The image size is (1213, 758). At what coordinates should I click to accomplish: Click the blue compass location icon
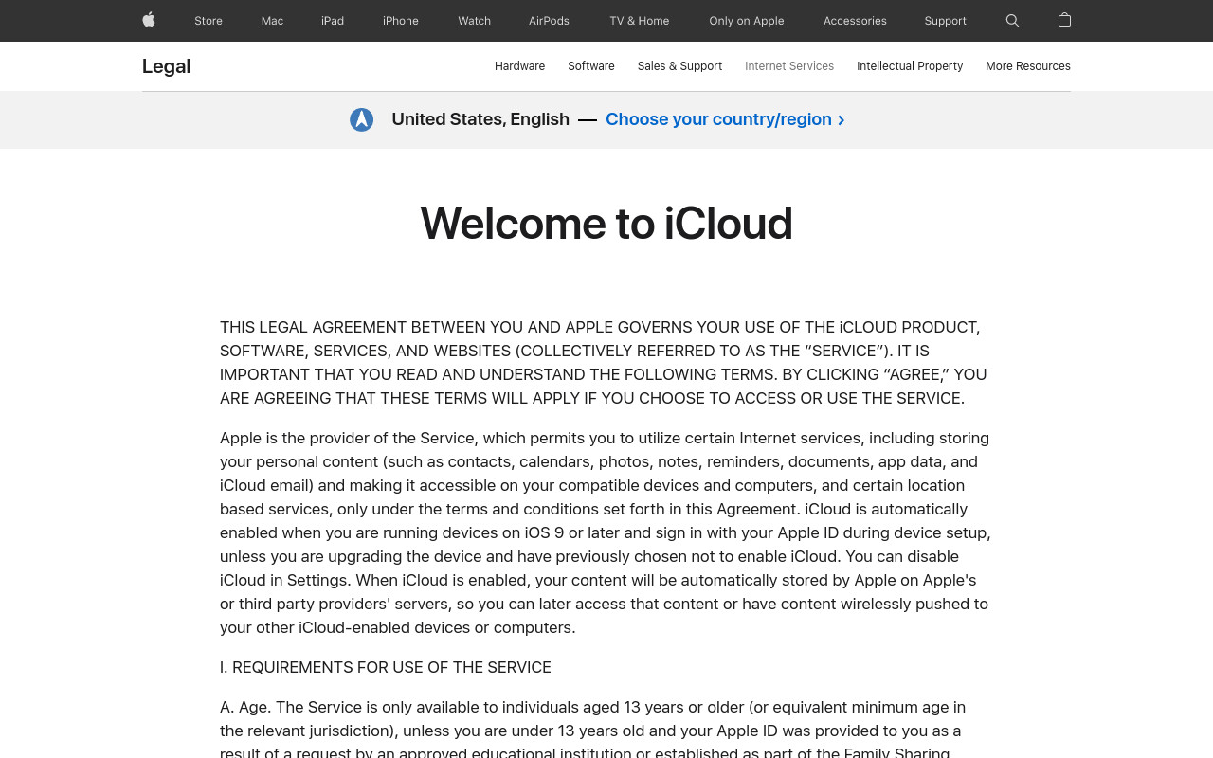(x=361, y=119)
